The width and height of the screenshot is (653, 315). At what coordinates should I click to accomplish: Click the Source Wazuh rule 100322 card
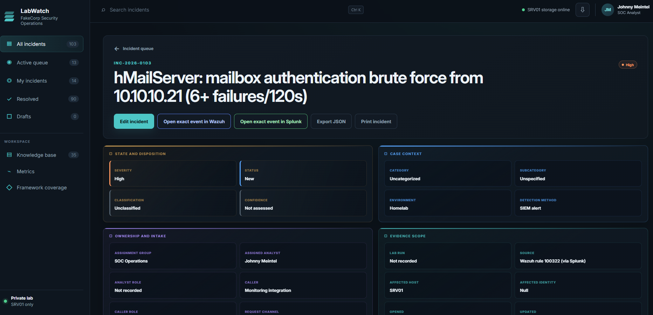coord(578,256)
